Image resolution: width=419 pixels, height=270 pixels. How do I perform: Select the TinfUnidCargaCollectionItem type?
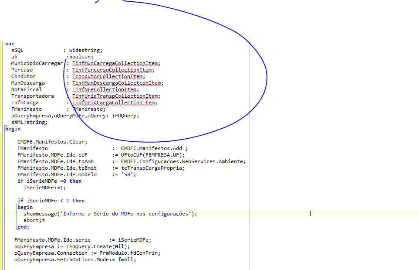pos(115,103)
